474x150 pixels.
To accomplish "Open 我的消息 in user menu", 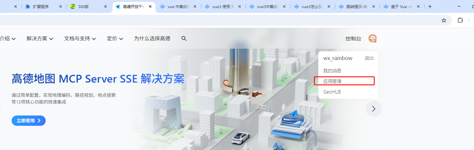I will point(332,71).
